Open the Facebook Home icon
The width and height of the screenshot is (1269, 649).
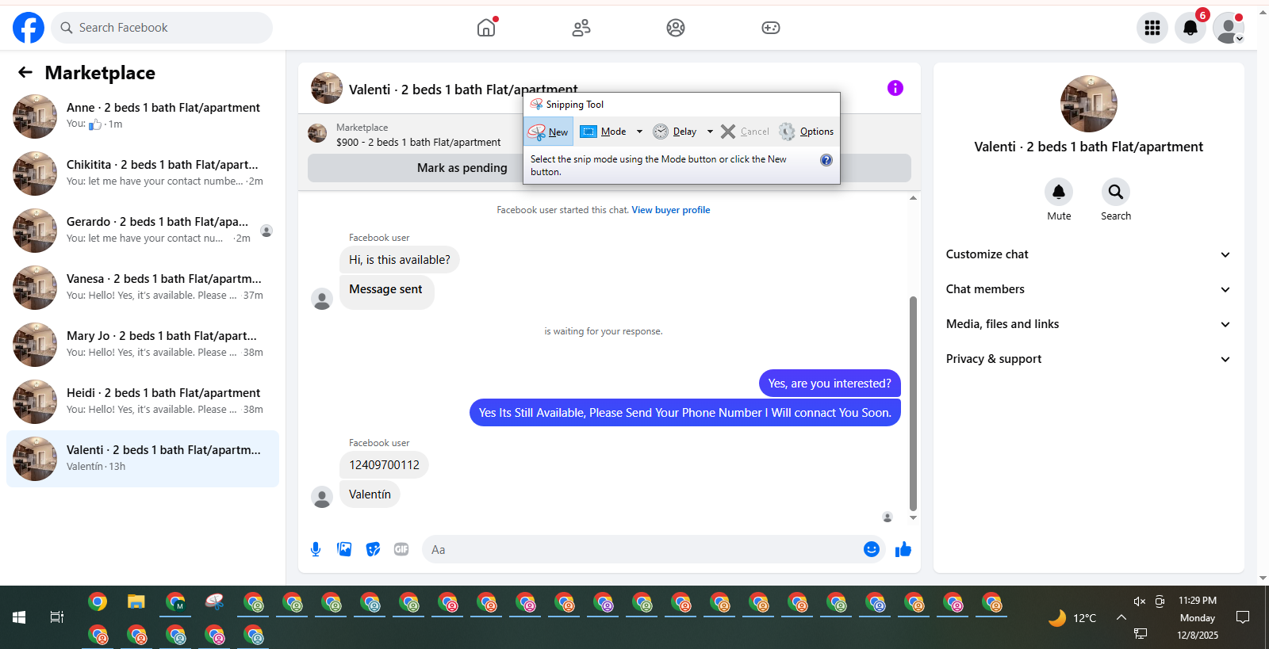point(486,28)
